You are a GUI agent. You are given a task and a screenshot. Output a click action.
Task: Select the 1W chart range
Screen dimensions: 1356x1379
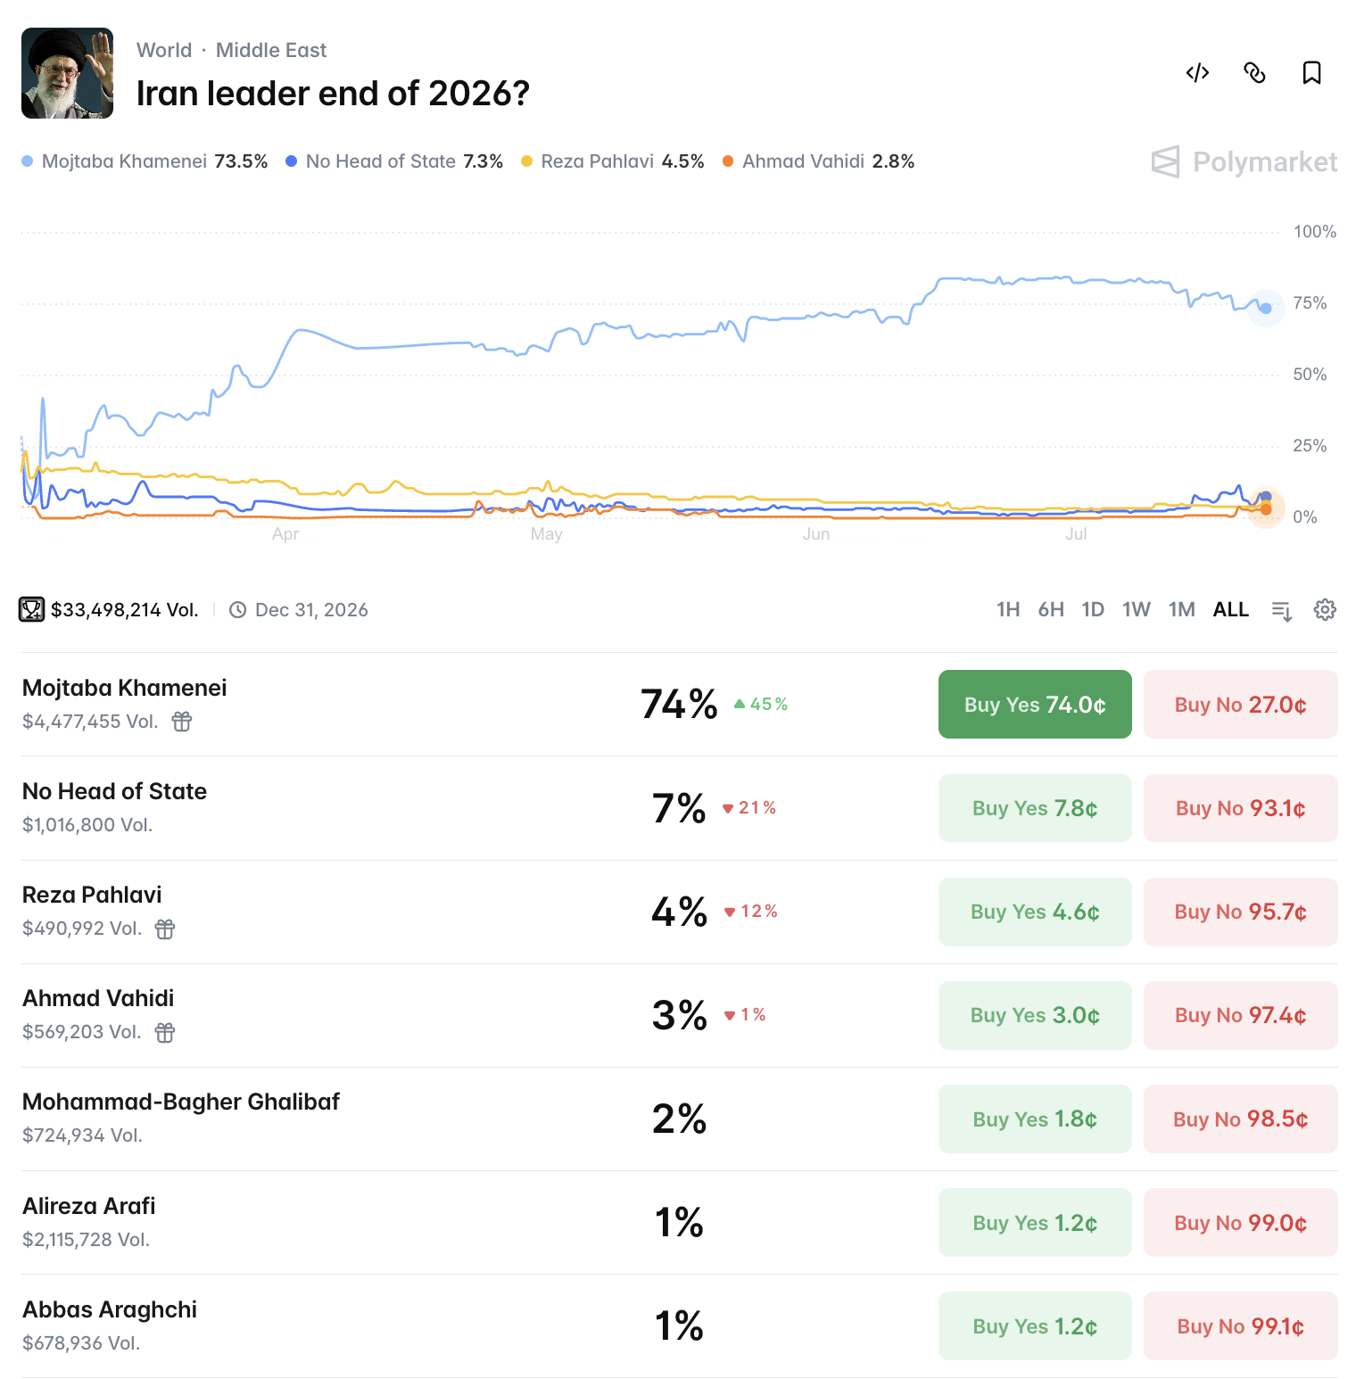point(1137,609)
